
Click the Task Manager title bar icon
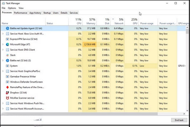point(3,3)
